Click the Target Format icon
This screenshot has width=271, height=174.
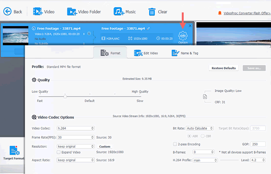click(14, 151)
